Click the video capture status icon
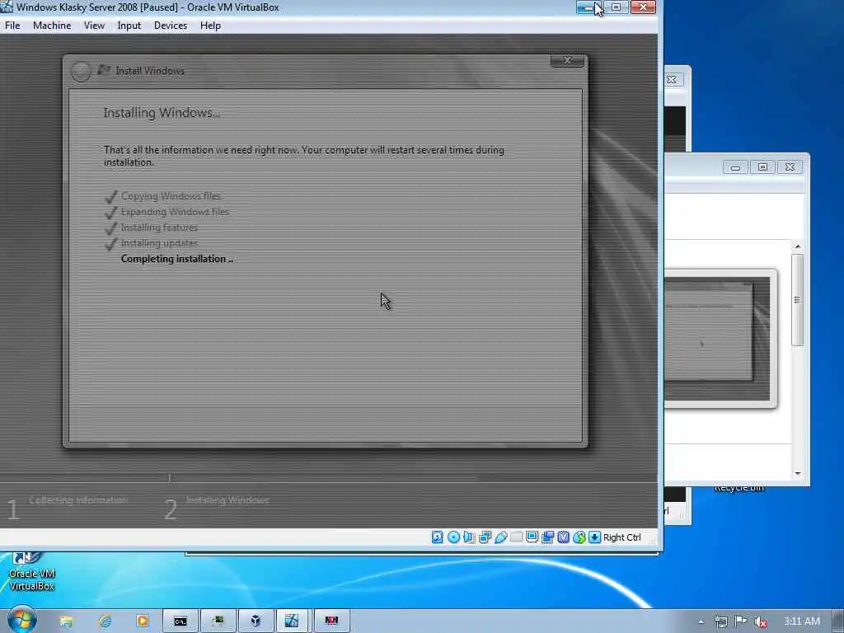 [547, 537]
